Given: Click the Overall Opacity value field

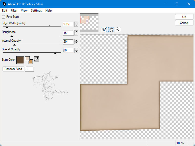Looking at the screenshot, I should (x=68, y=50).
